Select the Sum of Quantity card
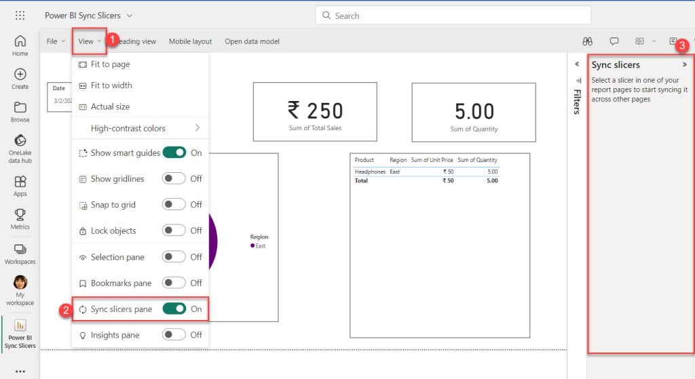 tap(474, 113)
